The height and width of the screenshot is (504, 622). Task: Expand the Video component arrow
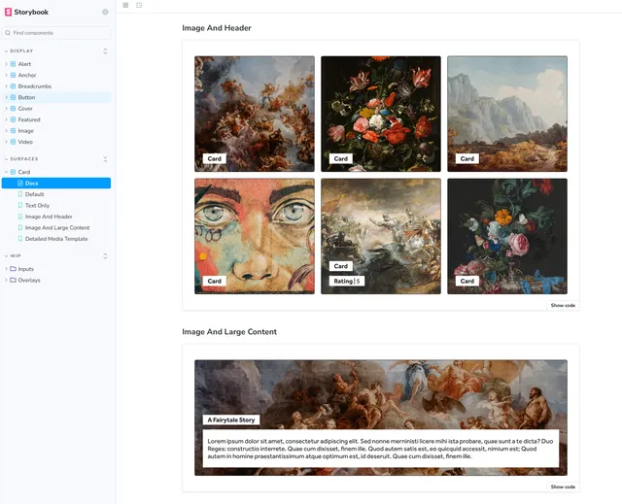(7, 142)
